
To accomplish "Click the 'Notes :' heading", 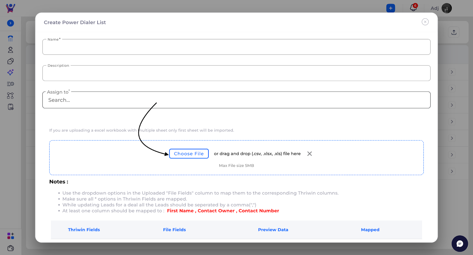I will [x=59, y=182].
